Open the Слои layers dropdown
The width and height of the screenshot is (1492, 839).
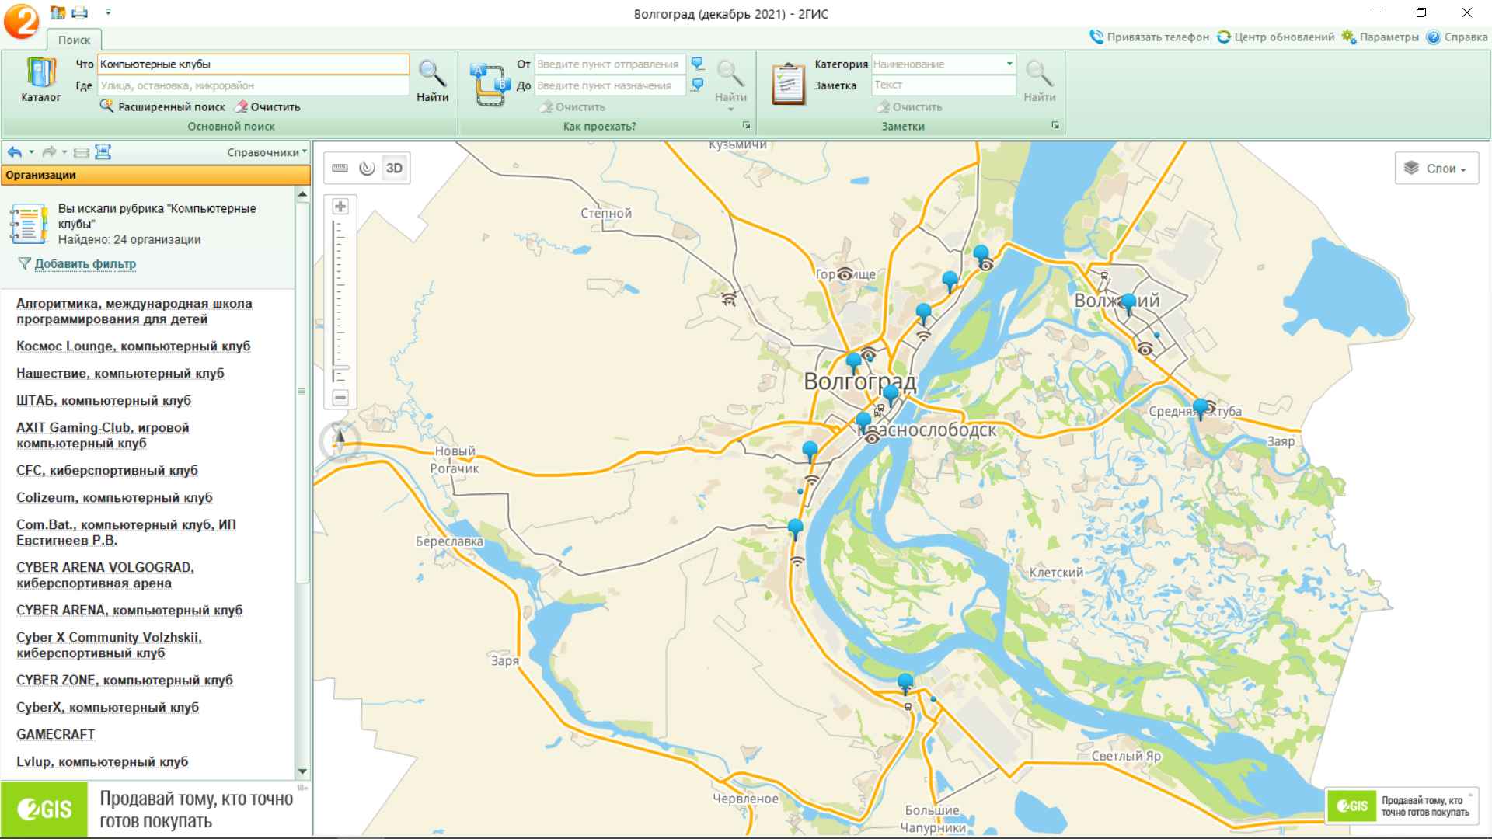1436,169
